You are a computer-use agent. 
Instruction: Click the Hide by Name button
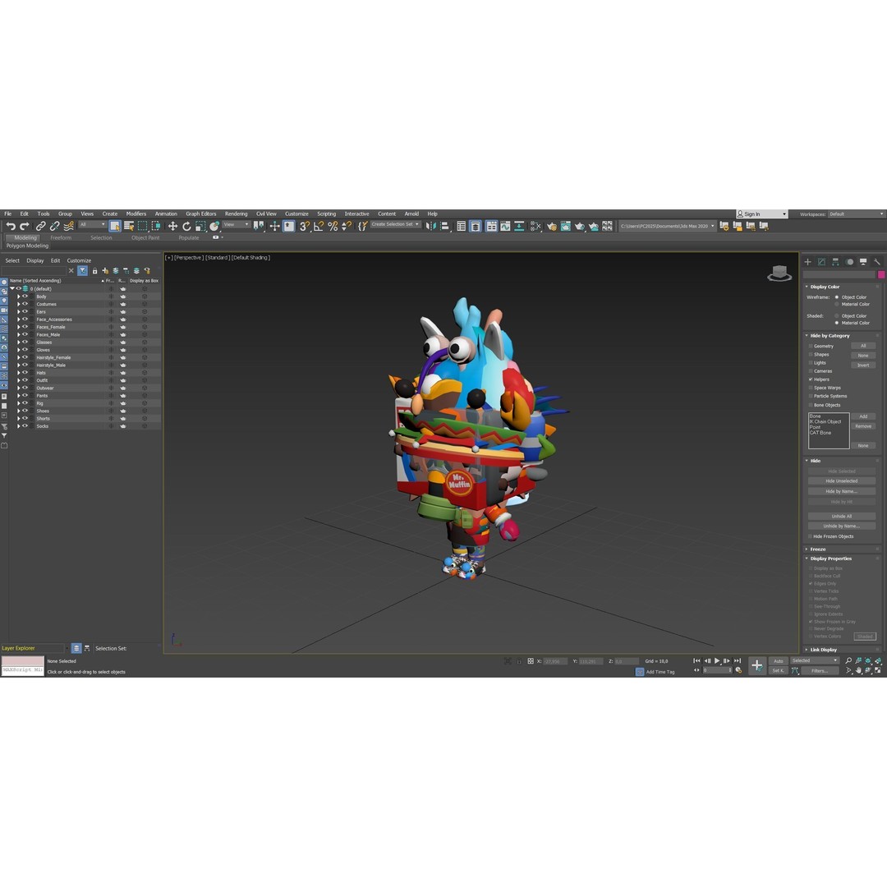841,491
